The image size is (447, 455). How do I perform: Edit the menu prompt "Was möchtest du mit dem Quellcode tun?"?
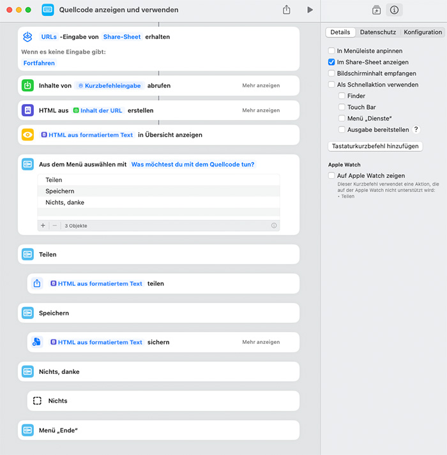tap(192, 164)
